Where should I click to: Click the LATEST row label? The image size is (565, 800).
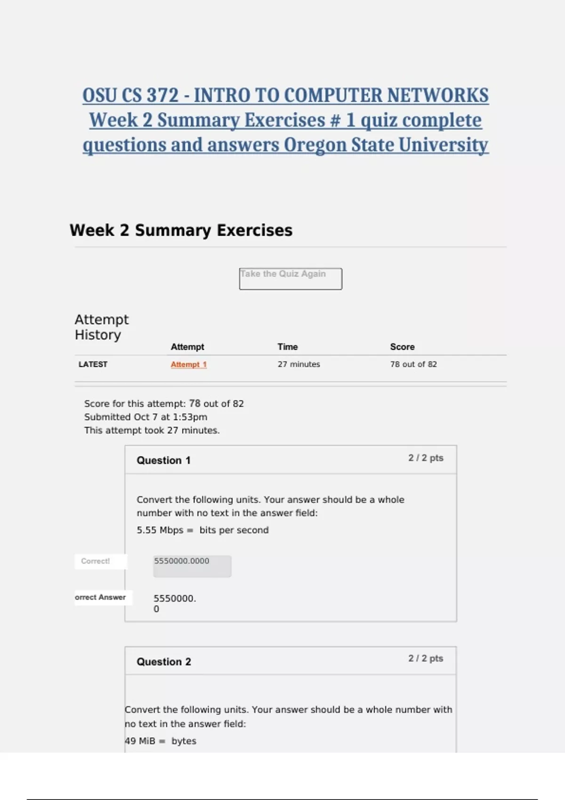click(x=93, y=364)
